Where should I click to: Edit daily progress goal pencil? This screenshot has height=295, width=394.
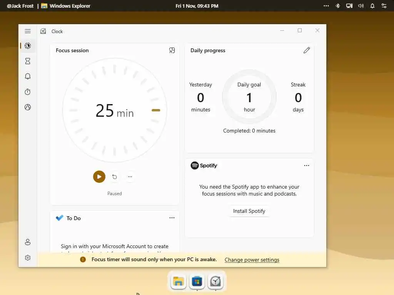coord(307,50)
